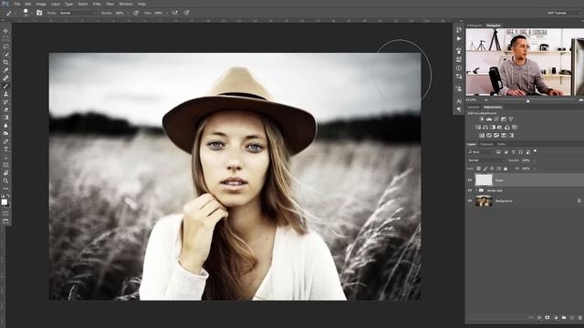This screenshot has width=584, height=328.
Task: Toggle lock position
Action: tap(492, 169)
